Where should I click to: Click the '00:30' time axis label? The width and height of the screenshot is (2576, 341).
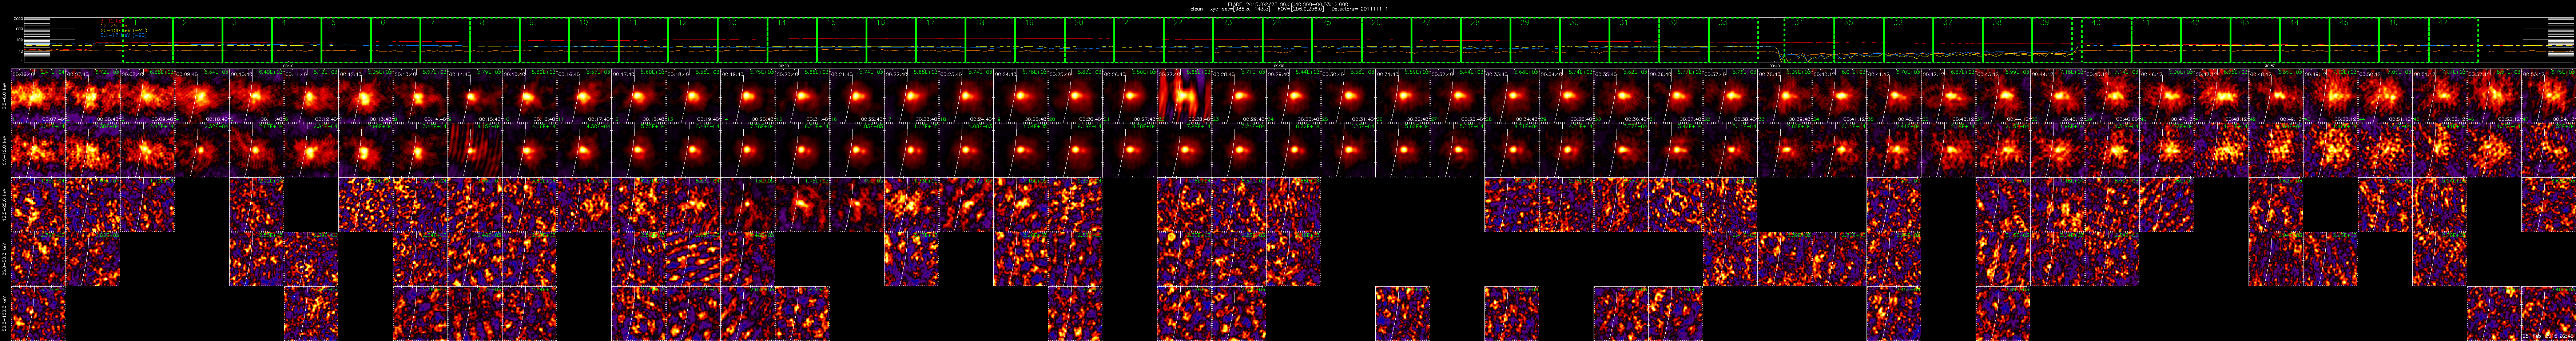point(1278,65)
